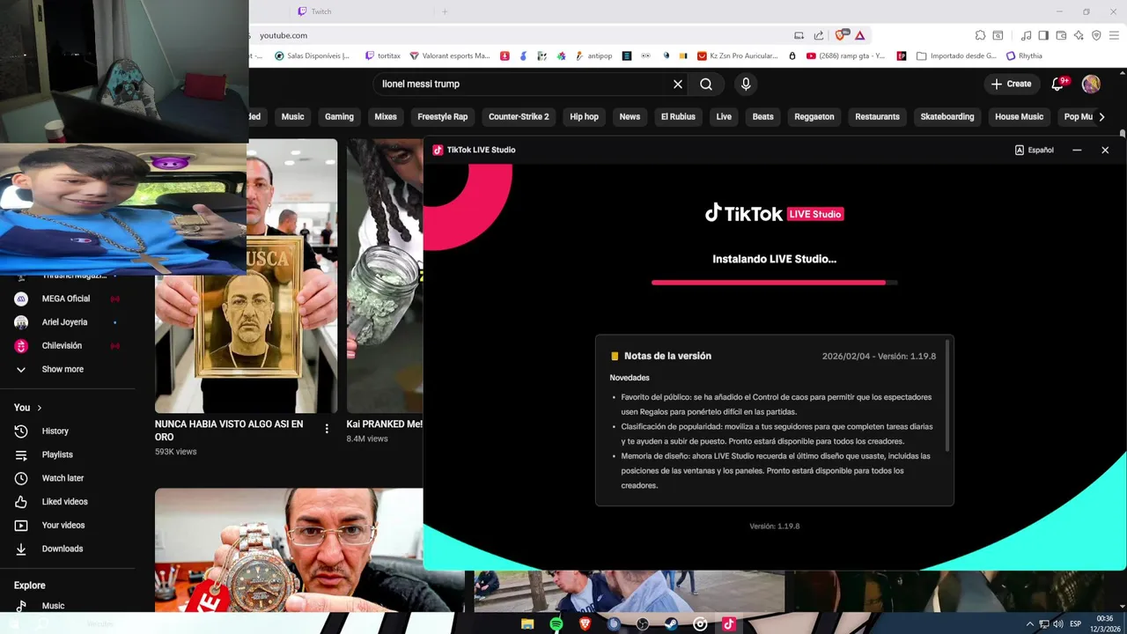Viewport: 1127px width, 634px height.
Task: Open File Explorer from the taskbar
Action: coord(527,624)
